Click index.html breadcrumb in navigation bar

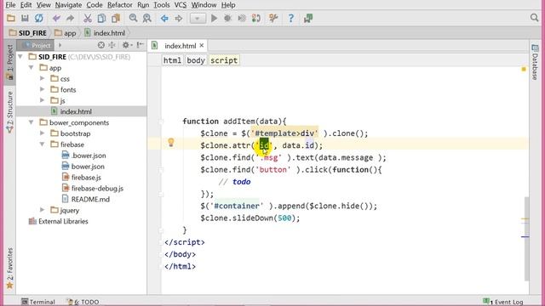(x=105, y=33)
